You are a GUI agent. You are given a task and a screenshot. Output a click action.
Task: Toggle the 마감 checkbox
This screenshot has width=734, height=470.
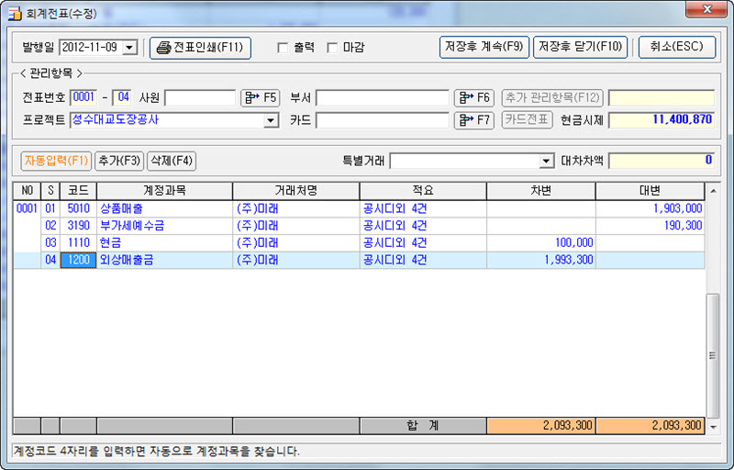click(x=332, y=48)
